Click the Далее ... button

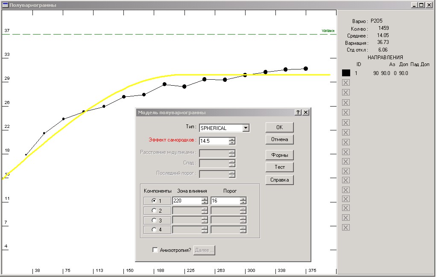click(x=205, y=250)
